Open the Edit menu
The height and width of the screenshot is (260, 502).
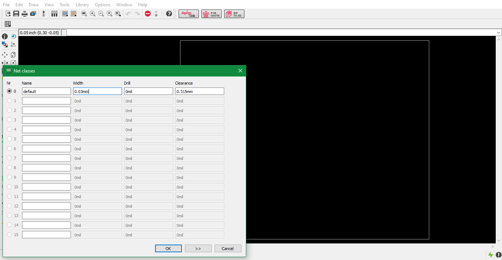19,5
